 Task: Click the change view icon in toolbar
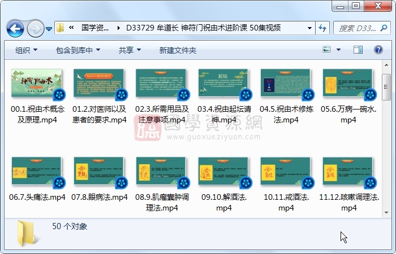(326, 50)
